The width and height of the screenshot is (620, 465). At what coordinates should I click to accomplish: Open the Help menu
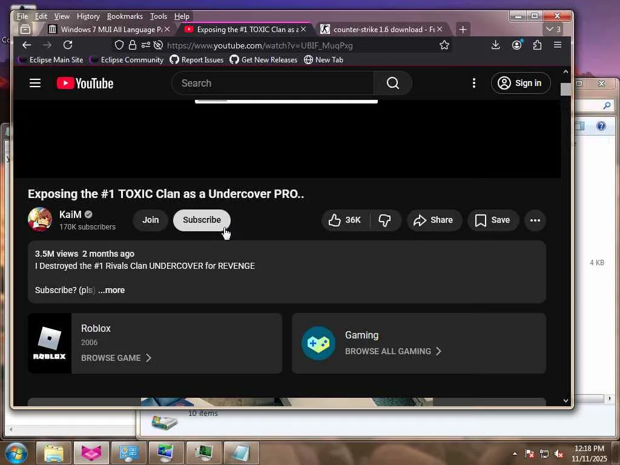(182, 16)
